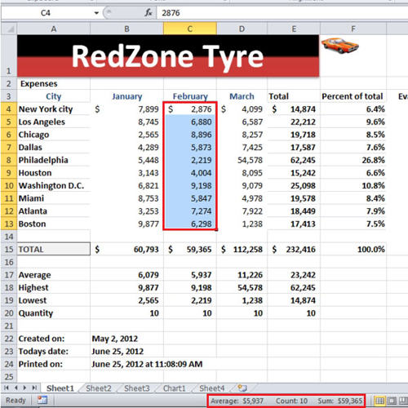The width and height of the screenshot is (408, 408).
Task: Select the Washington D.C. cell
Action: 54,185
